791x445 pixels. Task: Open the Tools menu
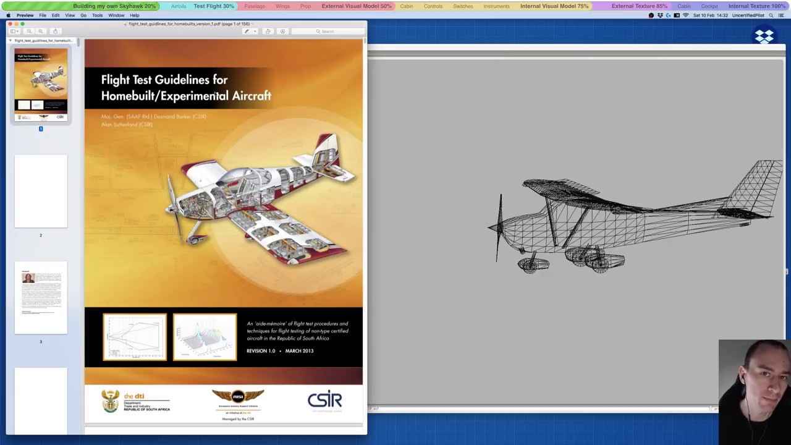tap(97, 15)
